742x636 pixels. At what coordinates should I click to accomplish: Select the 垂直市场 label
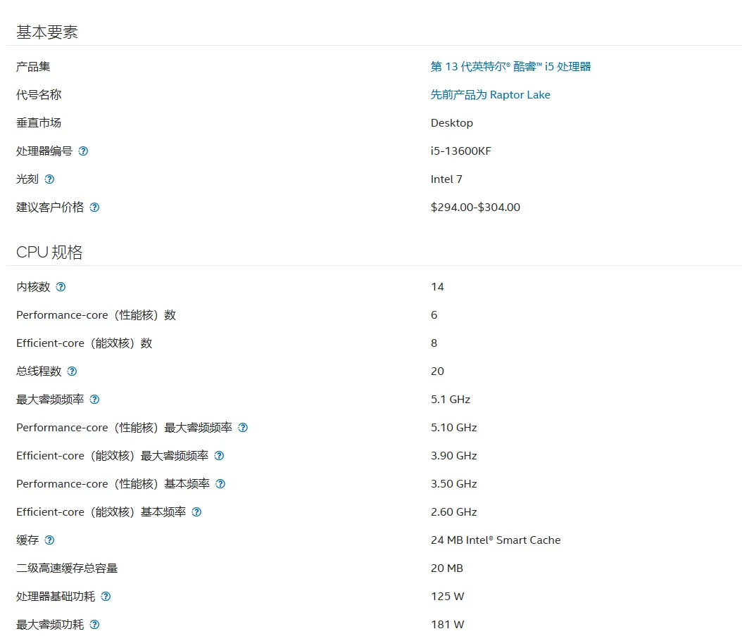click(x=39, y=123)
